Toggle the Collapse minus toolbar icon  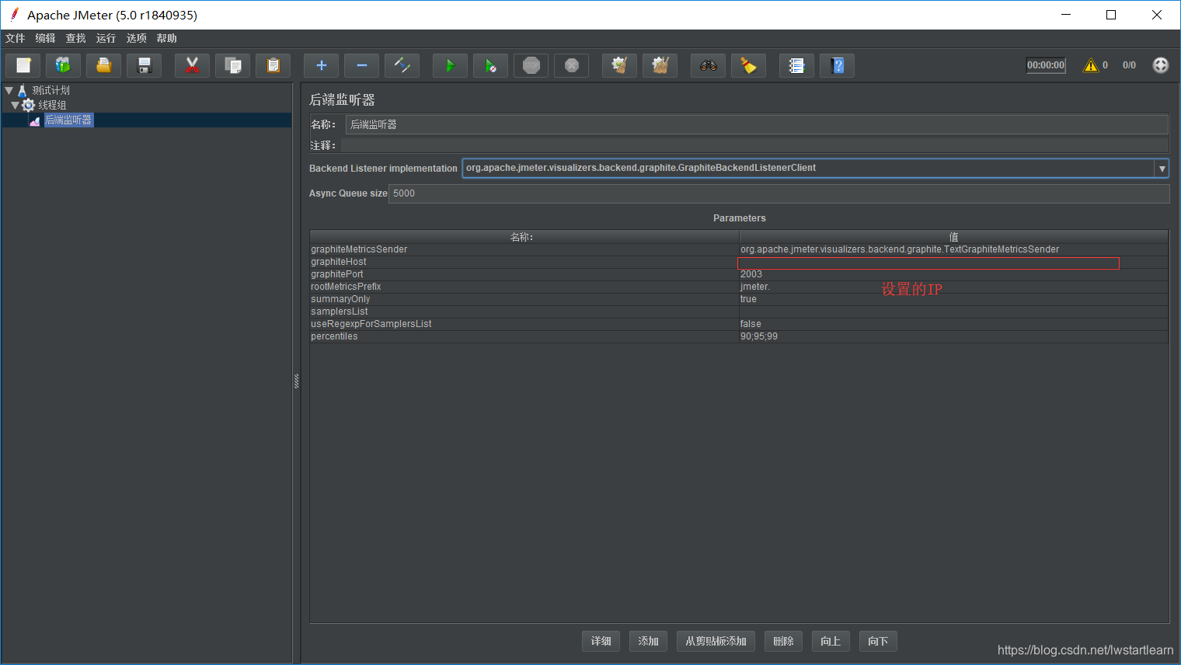coord(361,65)
